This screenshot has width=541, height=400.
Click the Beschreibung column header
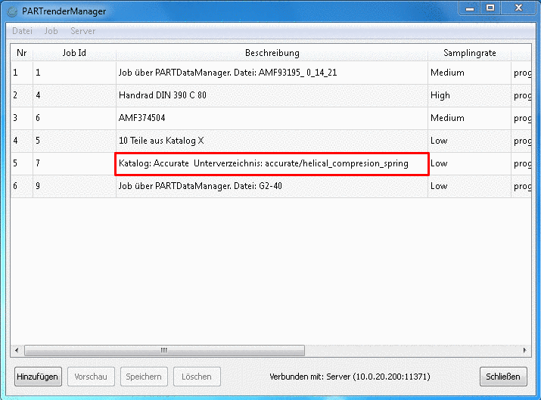click(x=272, y=53)
